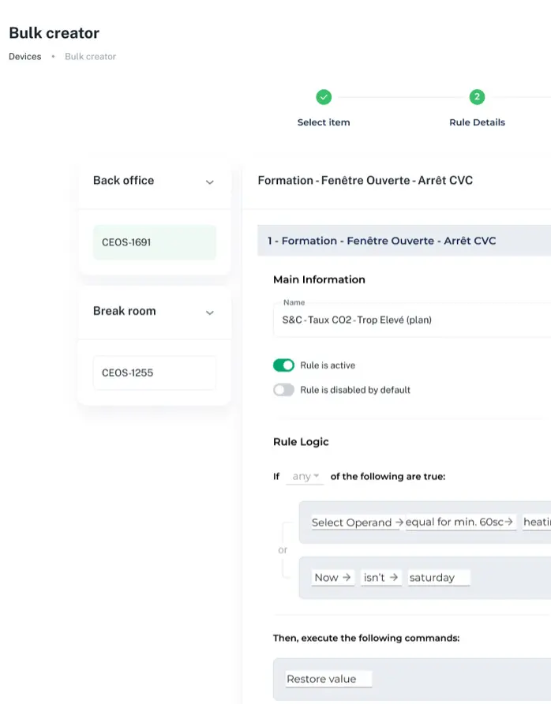The height and width of the screenshot is (704, 551).
Task: Change the equal for min. 60sc operator
Action: click(460, 522)
